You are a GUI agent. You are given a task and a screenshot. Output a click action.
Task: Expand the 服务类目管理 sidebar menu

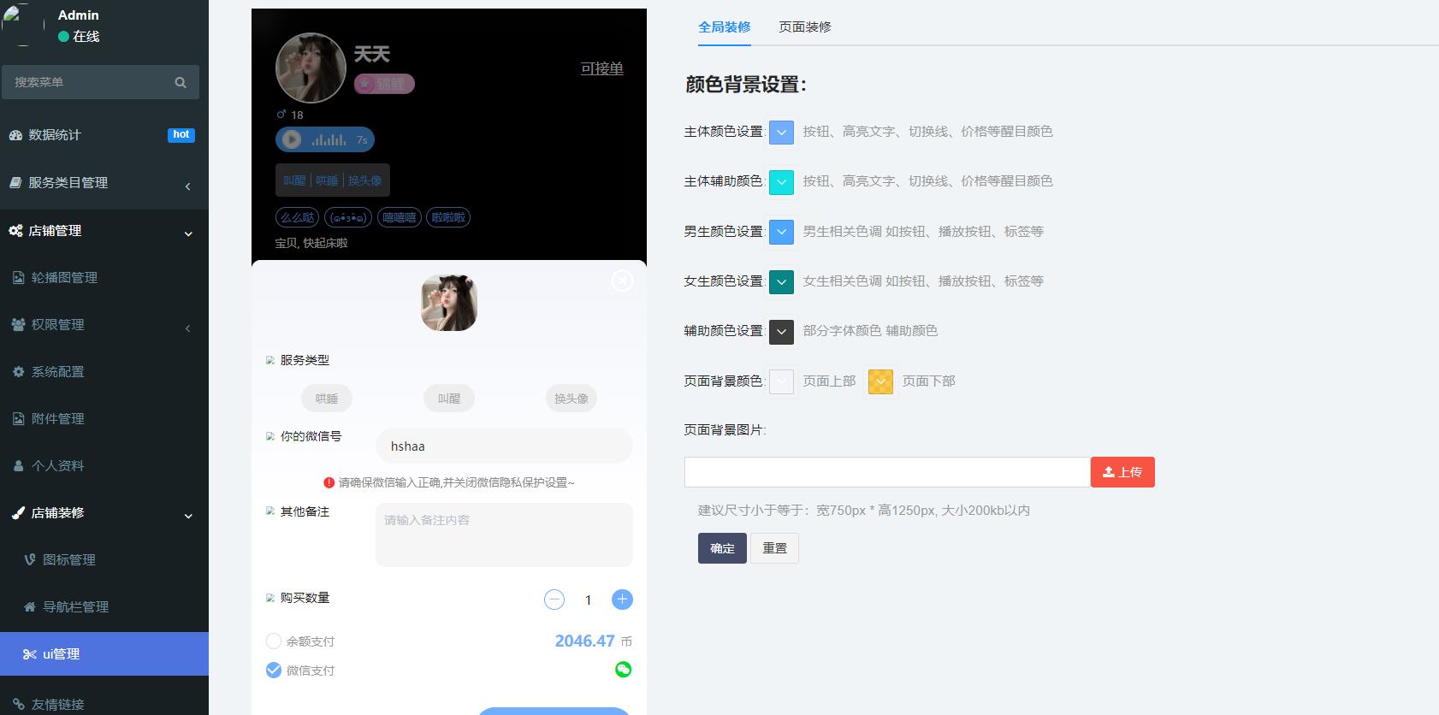click(103, 183)
